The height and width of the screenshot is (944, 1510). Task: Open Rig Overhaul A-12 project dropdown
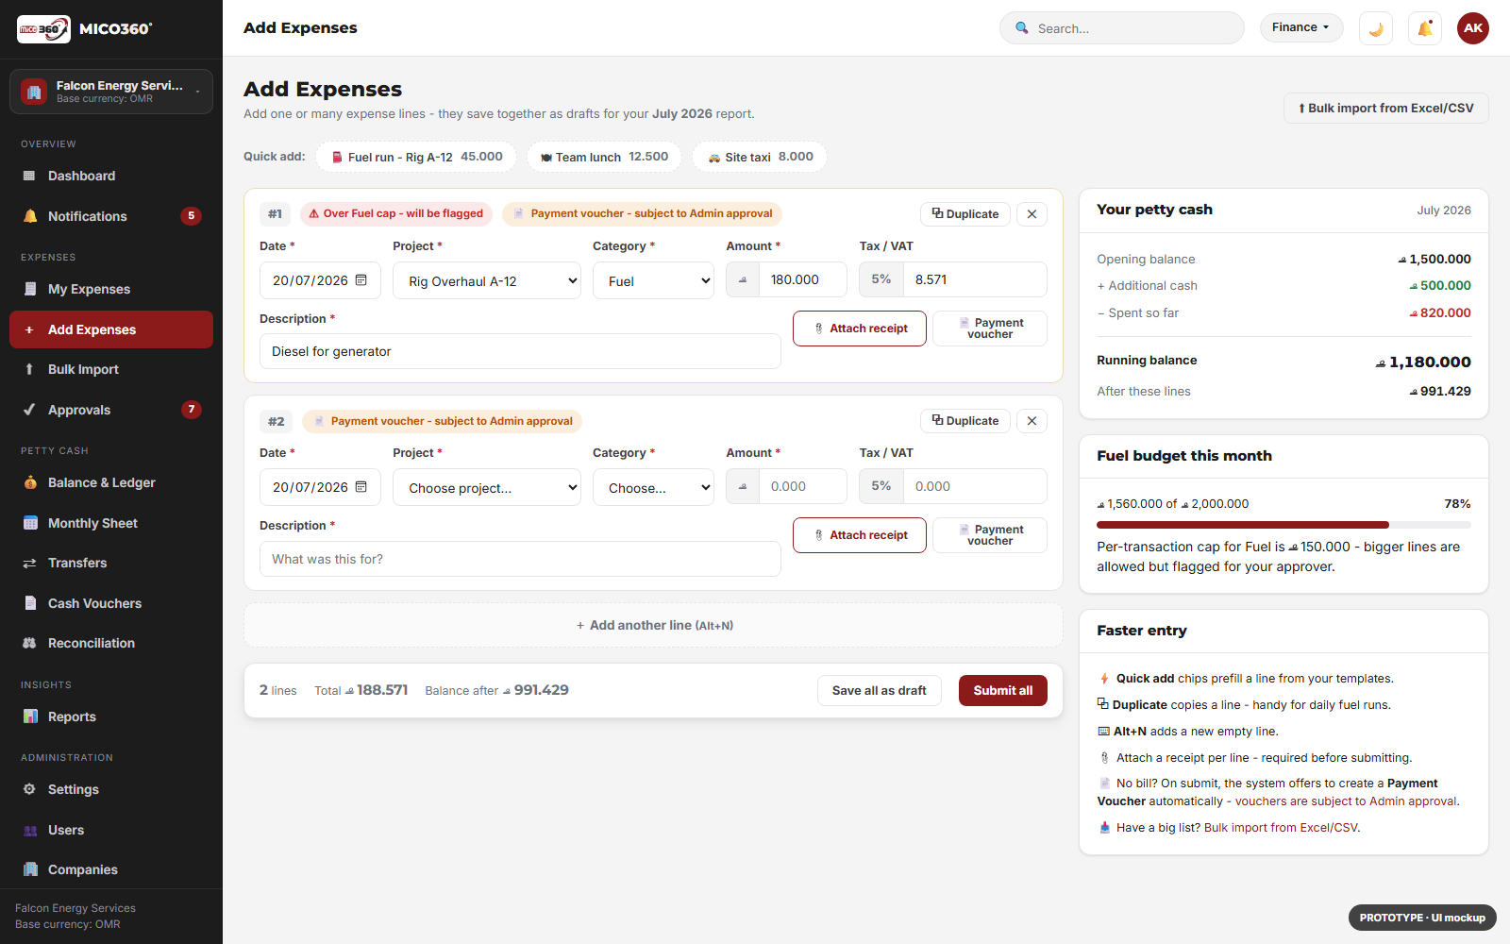[x=487, y=280]
